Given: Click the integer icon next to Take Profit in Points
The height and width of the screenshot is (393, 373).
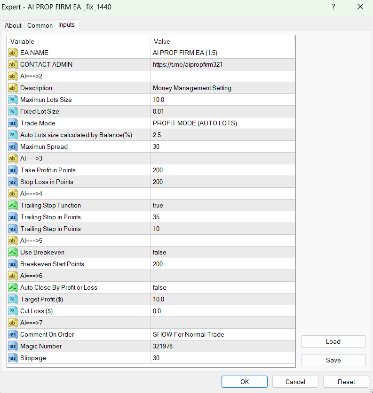Looking at the screenshot, I should pos(13,170).
